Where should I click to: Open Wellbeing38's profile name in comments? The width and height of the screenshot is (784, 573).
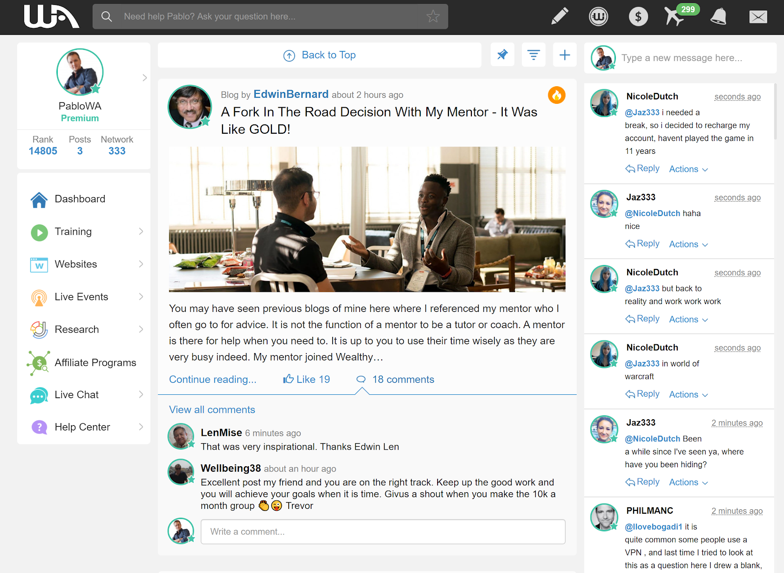point(231,468)
